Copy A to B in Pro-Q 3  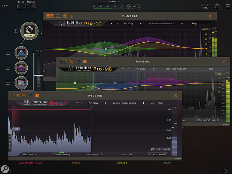(131, 23)
